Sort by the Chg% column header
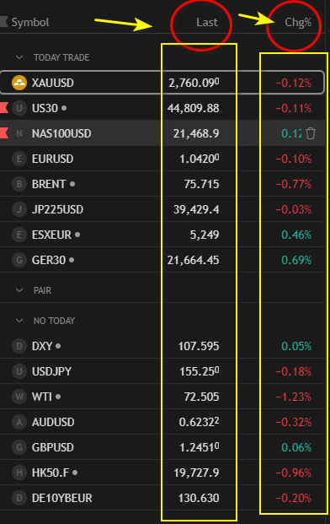Viewport: 330px width, 524px height. point(298,23)
